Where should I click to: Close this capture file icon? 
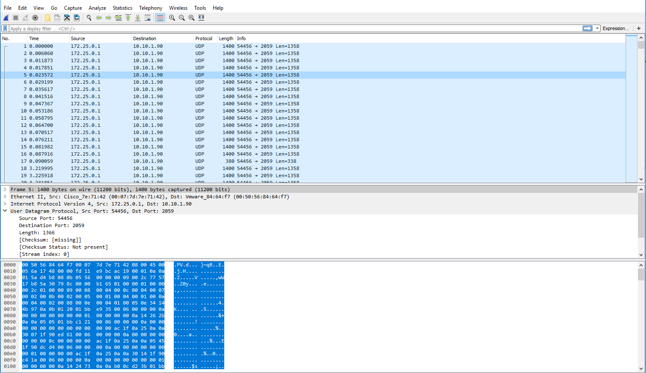(x=67, y=18)
